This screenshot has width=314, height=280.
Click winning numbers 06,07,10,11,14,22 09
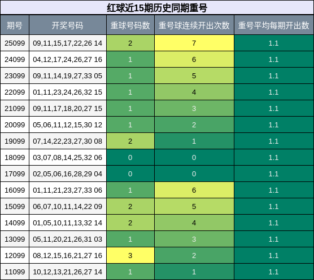click(x=68, y=207)
